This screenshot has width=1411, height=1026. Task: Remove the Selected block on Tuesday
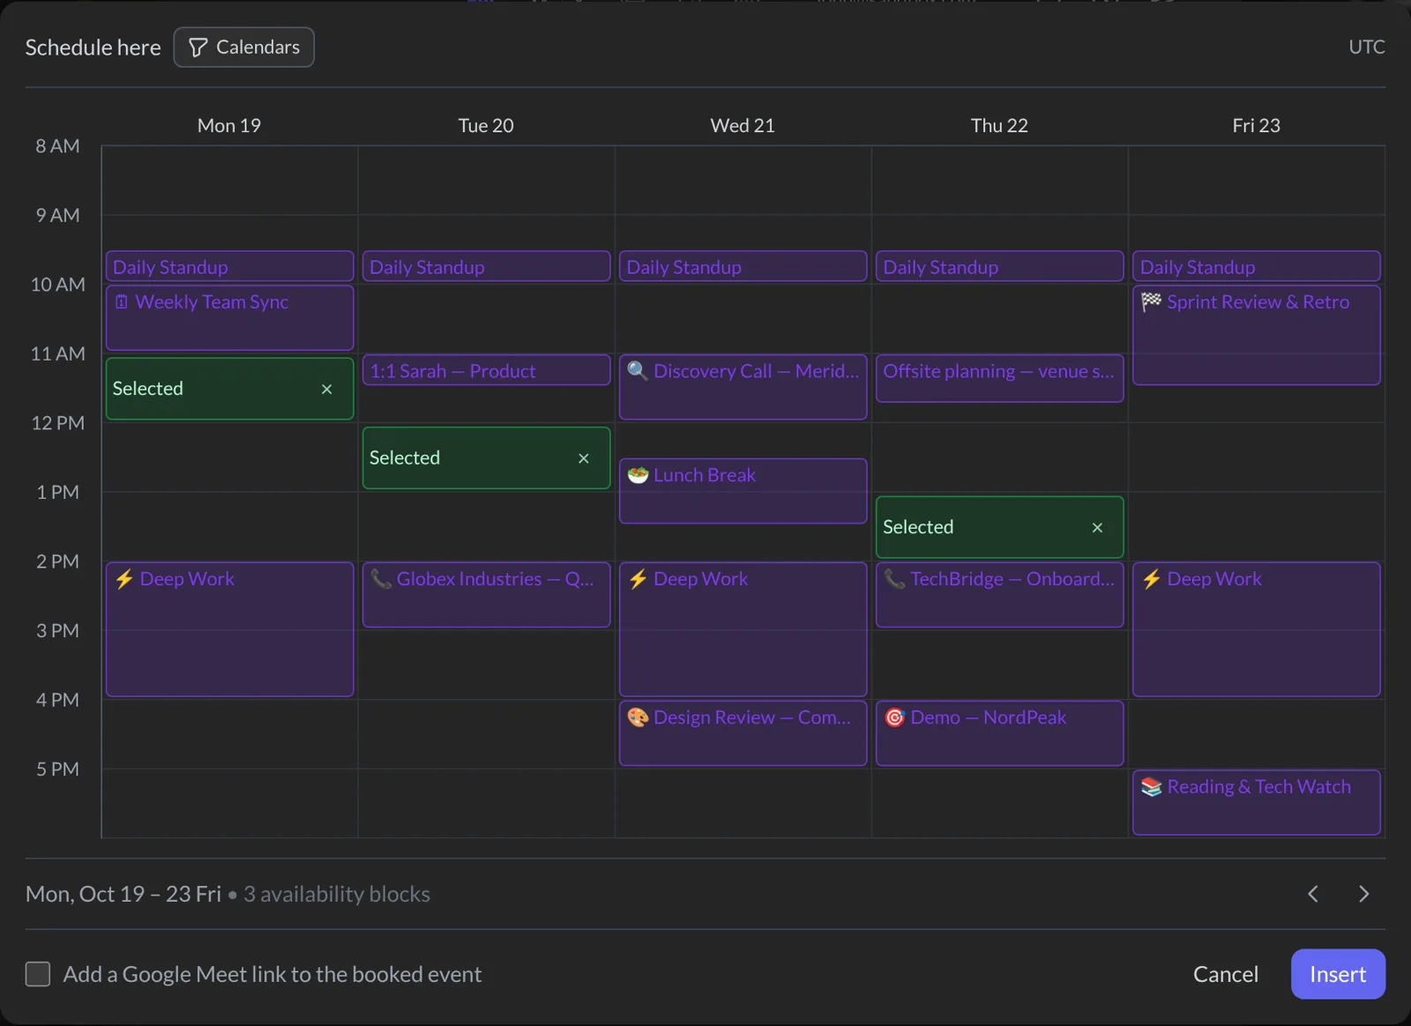[583, 458]
